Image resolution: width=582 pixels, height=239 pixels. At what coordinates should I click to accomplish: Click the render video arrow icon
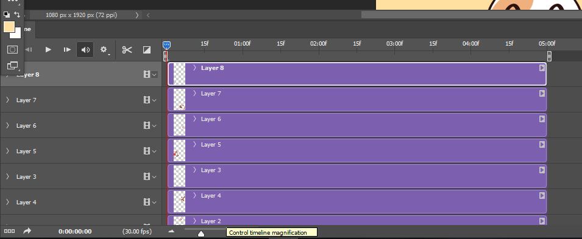27,231
